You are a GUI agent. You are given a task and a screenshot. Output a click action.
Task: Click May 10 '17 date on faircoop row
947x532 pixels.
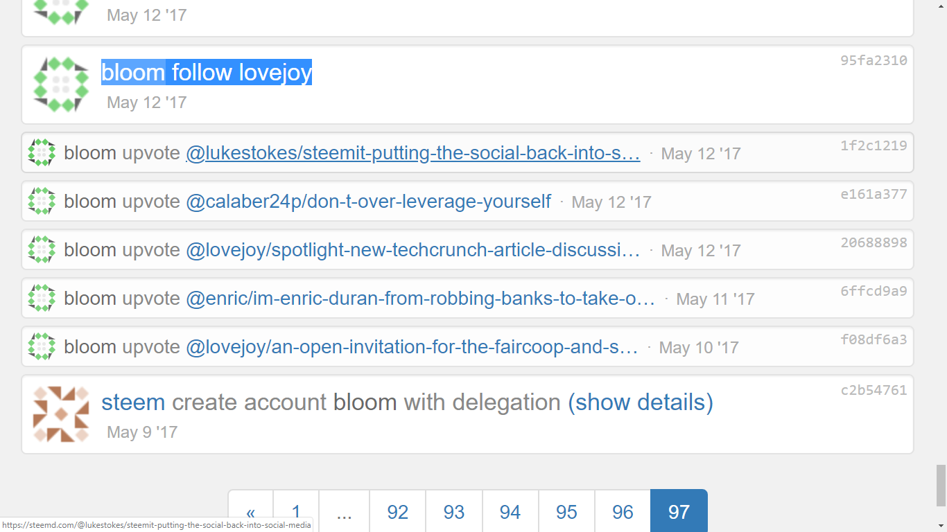point(699,348)
